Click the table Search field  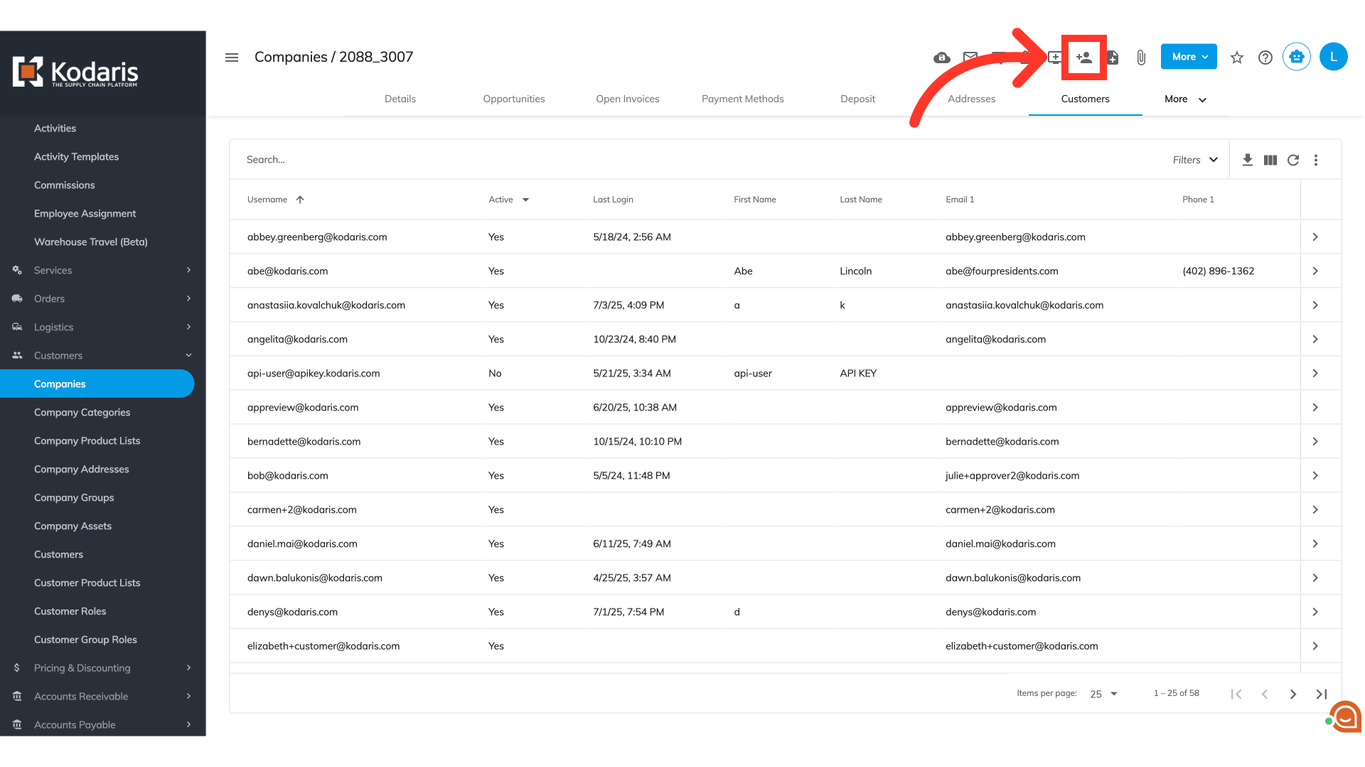pyautogui.click(x=640, y=160)
